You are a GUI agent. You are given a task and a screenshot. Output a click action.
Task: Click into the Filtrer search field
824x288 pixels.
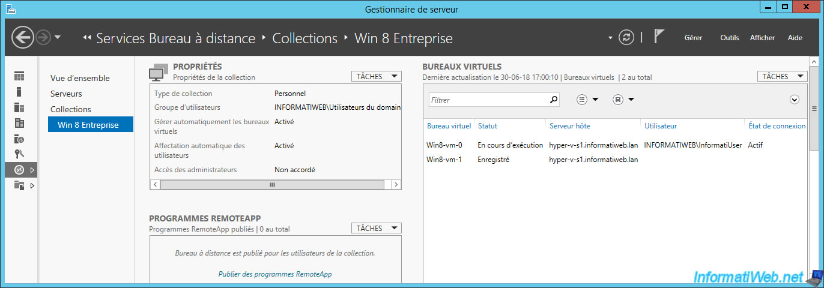(x=489, y=100)
